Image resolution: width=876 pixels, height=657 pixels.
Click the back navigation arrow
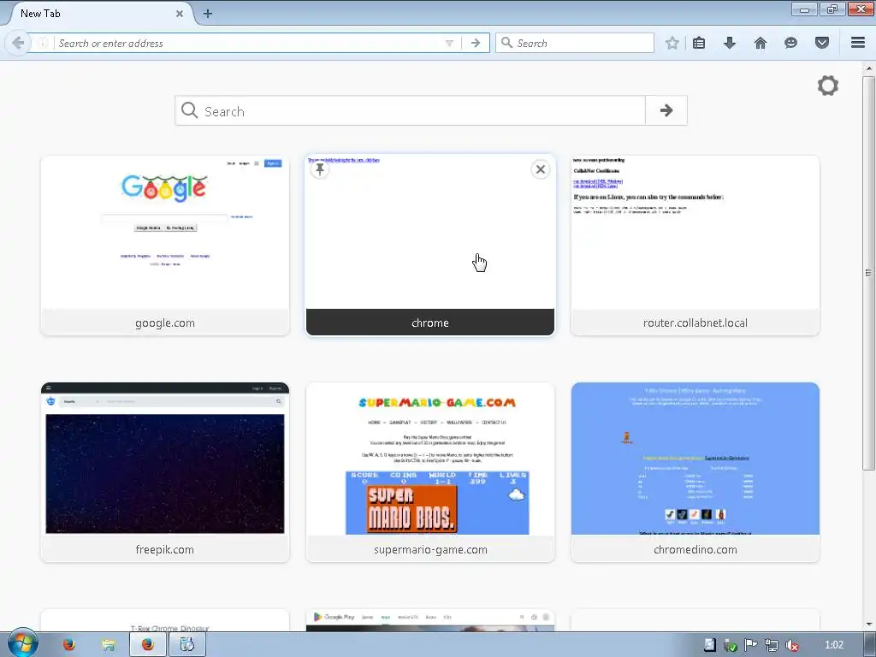[18, 43]
